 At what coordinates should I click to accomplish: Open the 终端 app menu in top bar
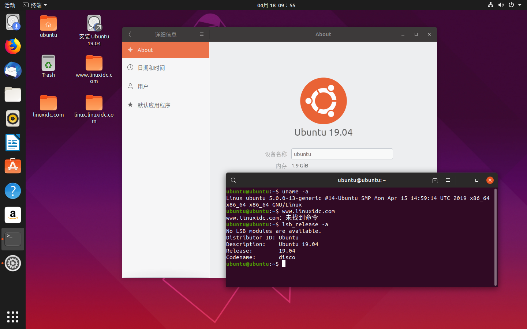tap(35, 5)
